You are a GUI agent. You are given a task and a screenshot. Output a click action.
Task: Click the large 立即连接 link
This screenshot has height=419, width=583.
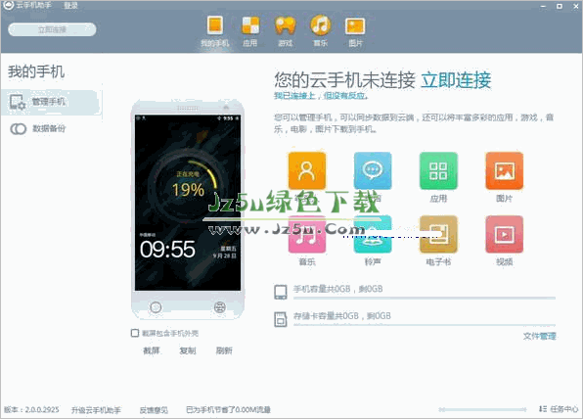[456, 80]
